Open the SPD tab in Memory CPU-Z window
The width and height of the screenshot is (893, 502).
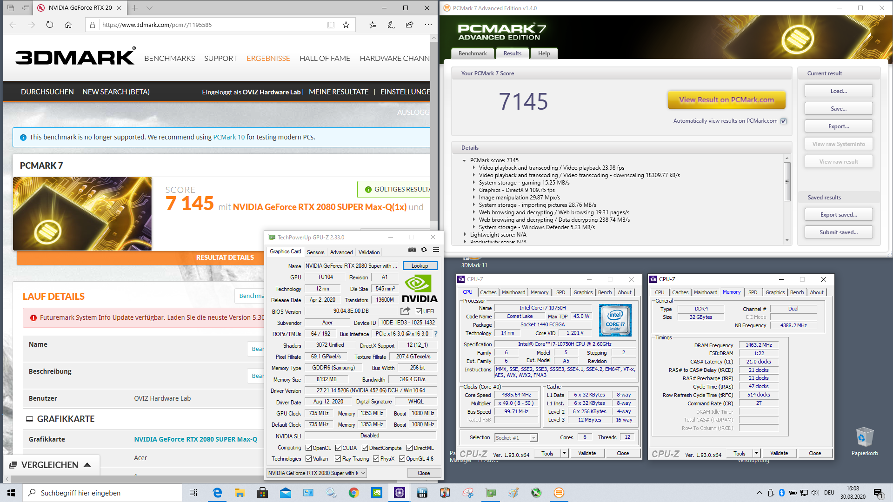click(x=753, y=292)
